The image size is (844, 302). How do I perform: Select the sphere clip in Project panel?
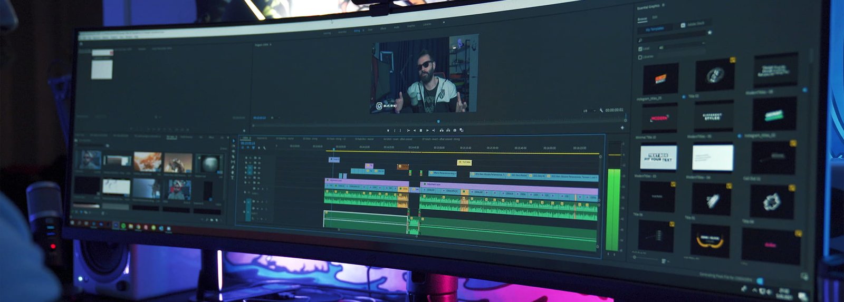click(x=209, y=164)
